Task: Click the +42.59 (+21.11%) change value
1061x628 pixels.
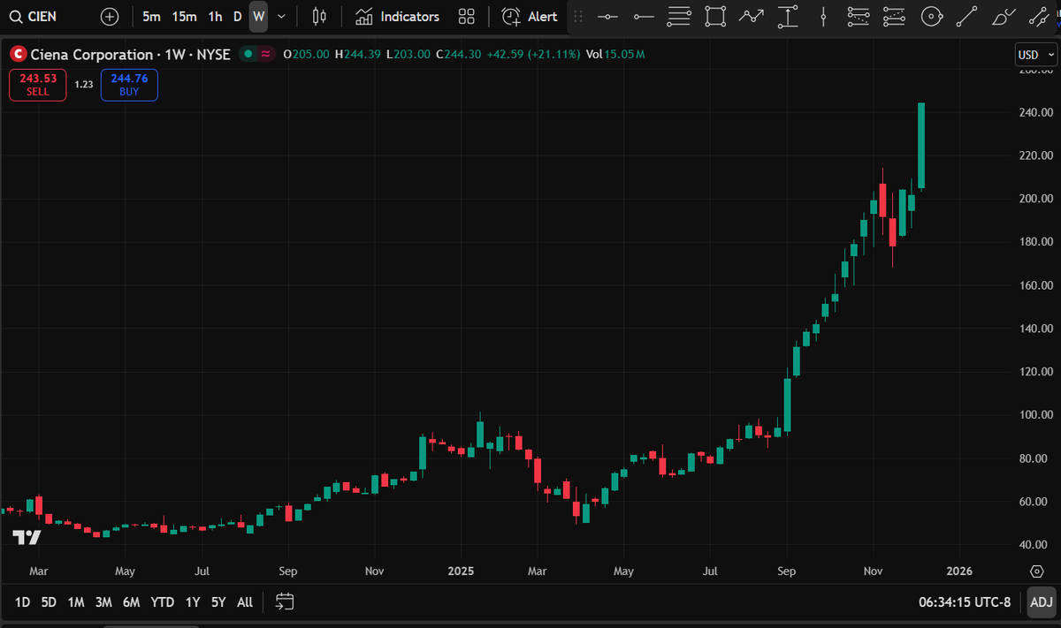Action: (533, 55)
